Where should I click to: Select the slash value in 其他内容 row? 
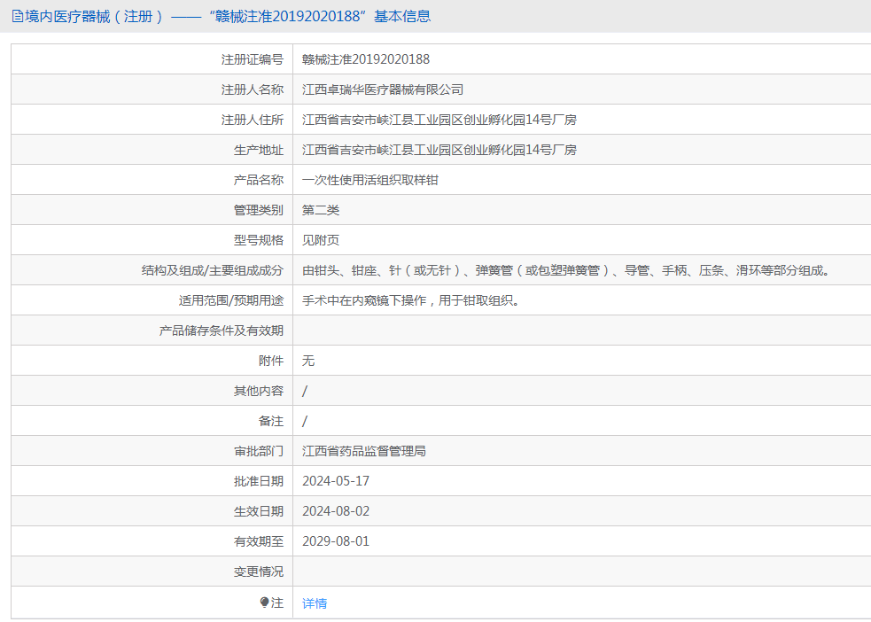click(x=305, y=391)
